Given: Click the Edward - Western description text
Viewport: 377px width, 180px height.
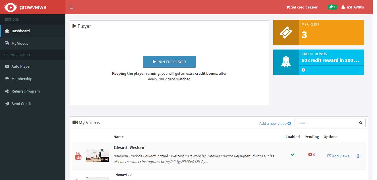Looking at the screenshot, I should (x=194, y=159).
